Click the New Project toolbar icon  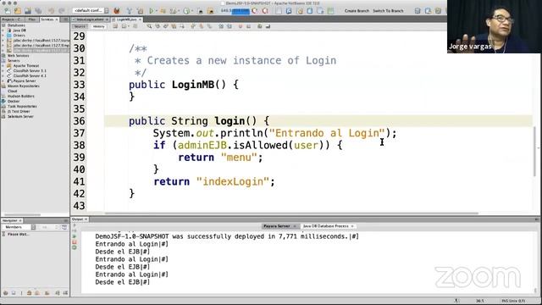(17, 11)
